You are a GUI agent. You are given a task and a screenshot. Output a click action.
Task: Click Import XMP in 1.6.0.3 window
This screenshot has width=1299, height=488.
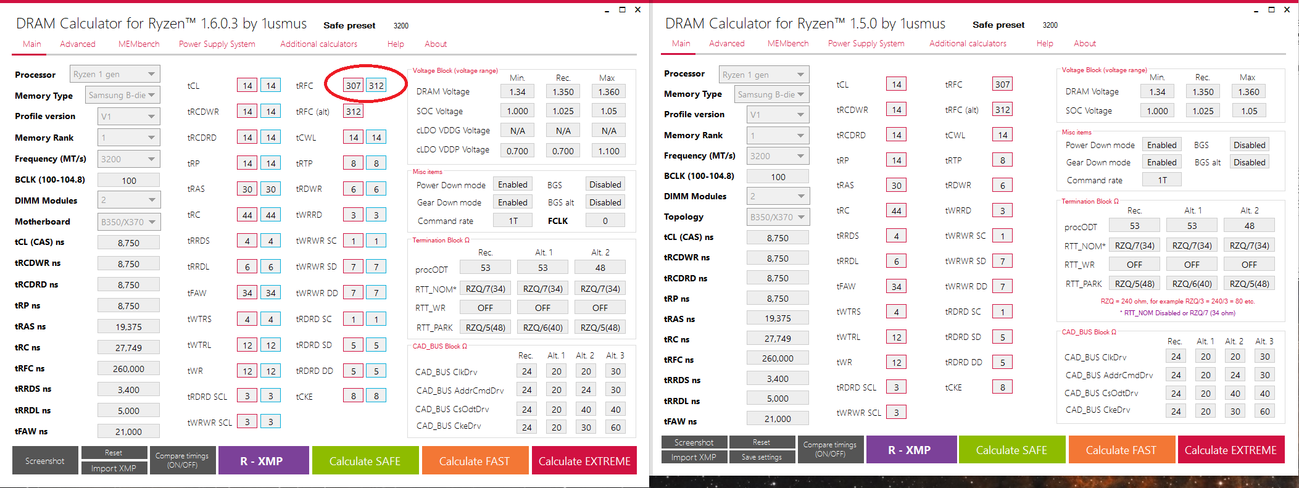coord(114,468)
